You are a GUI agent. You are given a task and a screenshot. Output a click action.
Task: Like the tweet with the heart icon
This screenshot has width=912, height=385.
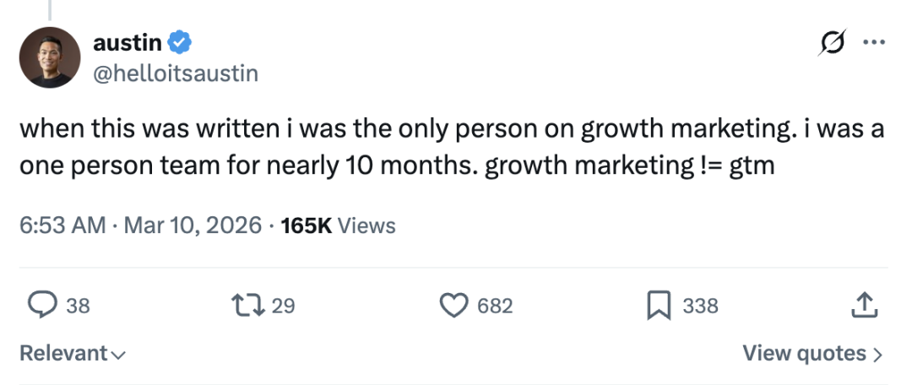tap(456, 305)
